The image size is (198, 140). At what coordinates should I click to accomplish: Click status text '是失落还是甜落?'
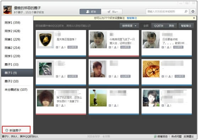point(66,39)
